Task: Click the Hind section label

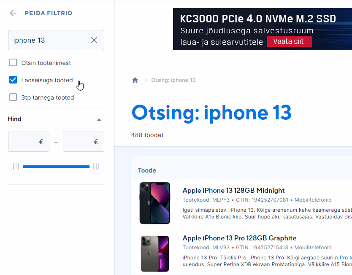Action: [15, 119]
